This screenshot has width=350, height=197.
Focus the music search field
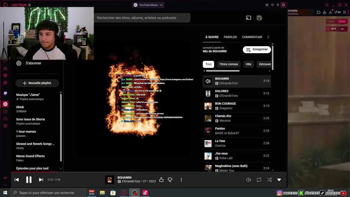[142, 18]
